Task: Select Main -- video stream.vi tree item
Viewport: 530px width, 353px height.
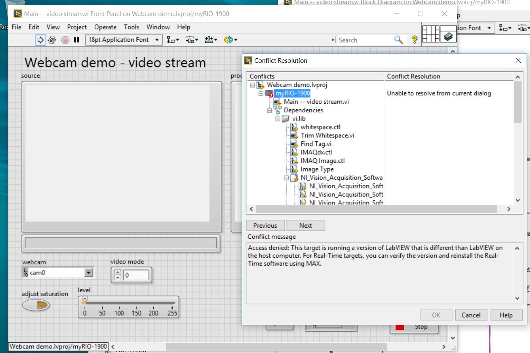Action: click(x=316, y=102)
